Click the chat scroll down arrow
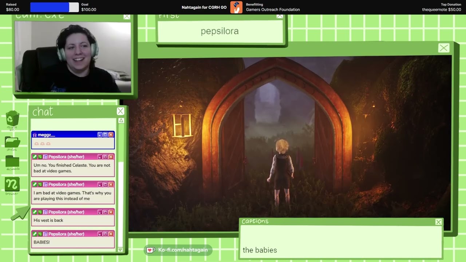Image resolution: width=466 pixels, height=262 pixels. click(x=120, y=250)
